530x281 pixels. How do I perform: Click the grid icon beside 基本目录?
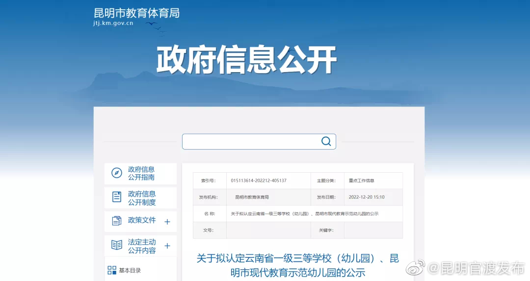pyautogui.click(x=112, y=270)
